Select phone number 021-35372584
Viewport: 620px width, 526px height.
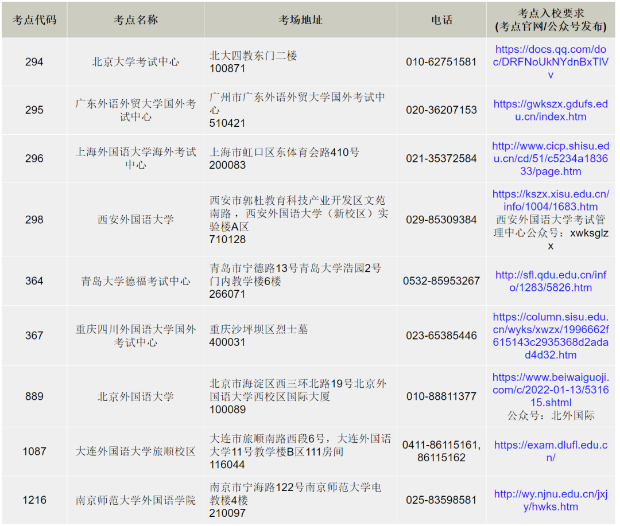coord(441,158)
